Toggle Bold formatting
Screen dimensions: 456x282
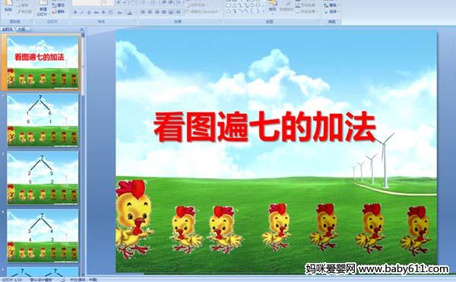75,12
